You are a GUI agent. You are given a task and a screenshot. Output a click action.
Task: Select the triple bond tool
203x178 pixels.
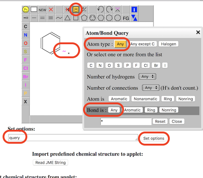51,18
